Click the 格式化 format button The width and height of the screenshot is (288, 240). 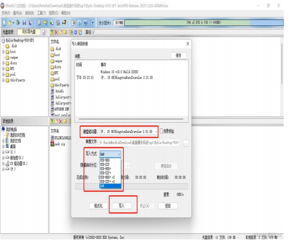98,206
